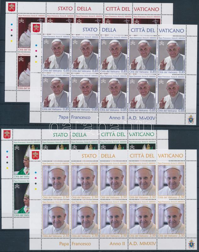Click "Papa" at the blue sheet's bottom margin
The image size is (199, 252).
point(63,117)
